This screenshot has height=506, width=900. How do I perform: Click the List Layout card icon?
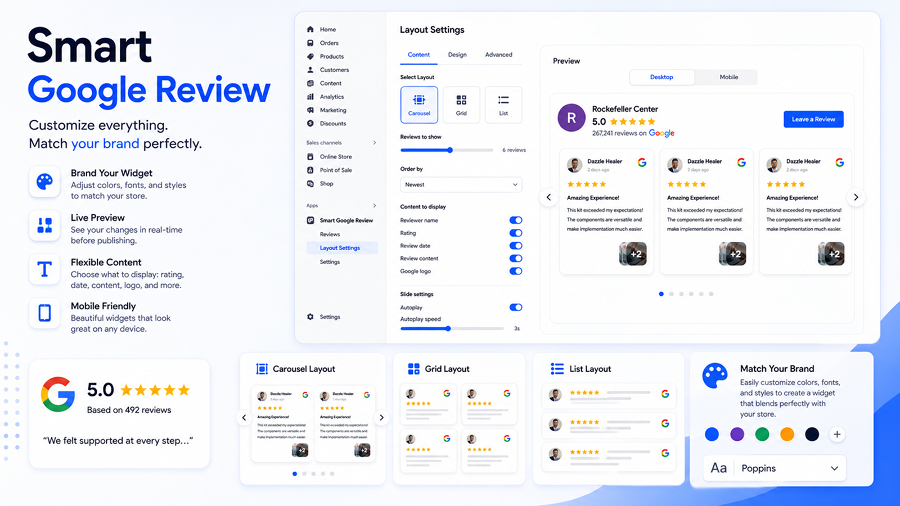point(557,369)
